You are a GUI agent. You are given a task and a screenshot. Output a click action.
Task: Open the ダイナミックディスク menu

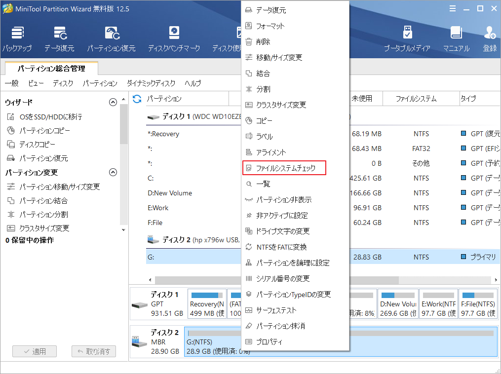pyautogui.click(x=151, y=83)
